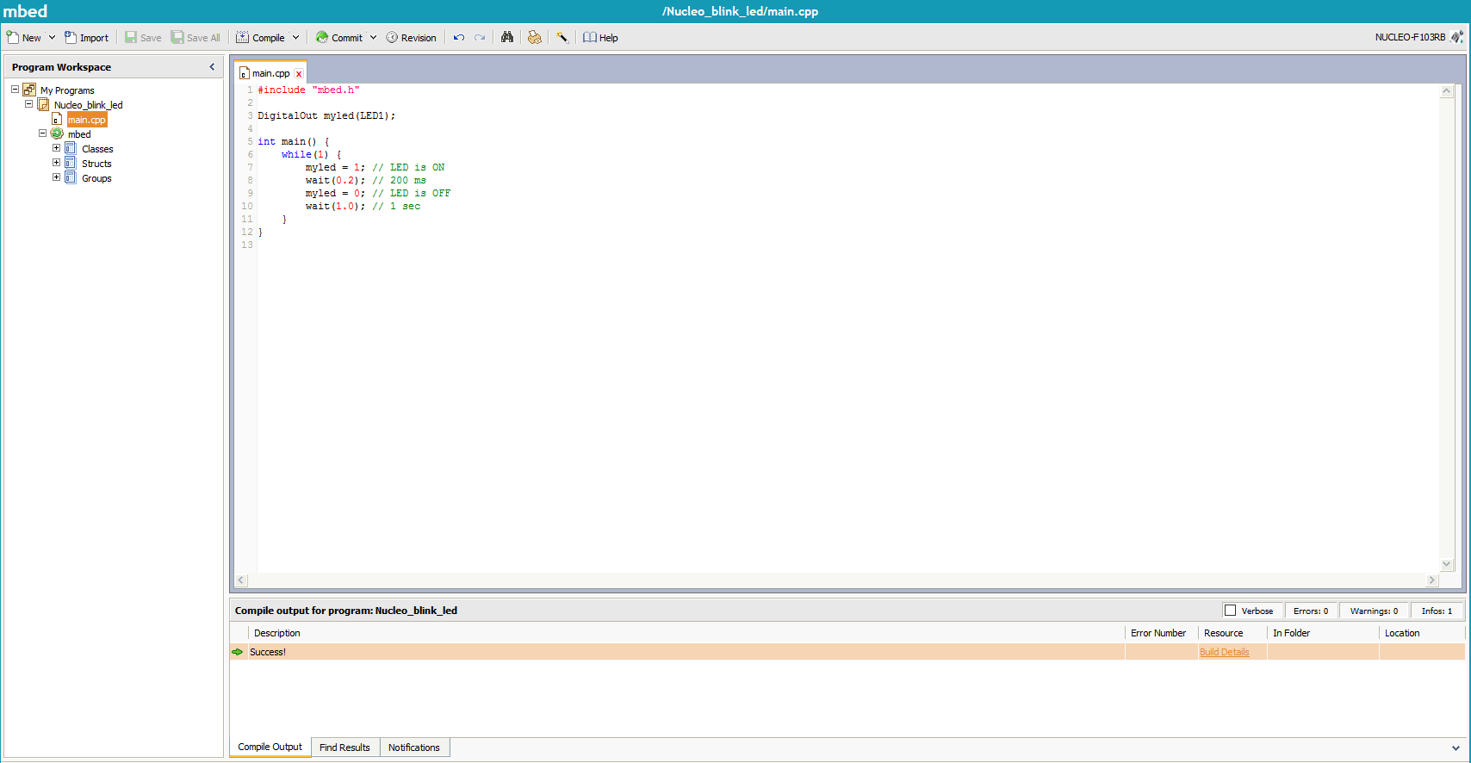
Task: Switch to Compile Output tab
Action: [x=270, y=747]
